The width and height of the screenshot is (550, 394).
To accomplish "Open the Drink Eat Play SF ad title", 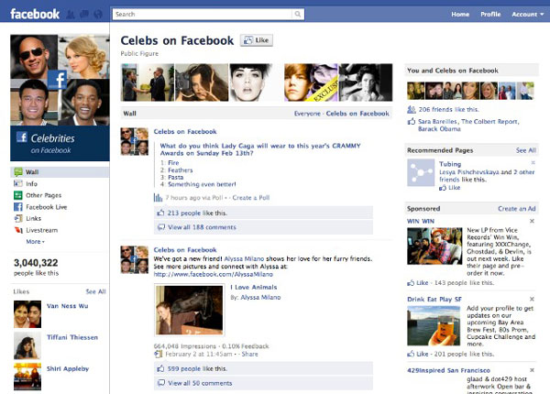I will tap(434, 300).
